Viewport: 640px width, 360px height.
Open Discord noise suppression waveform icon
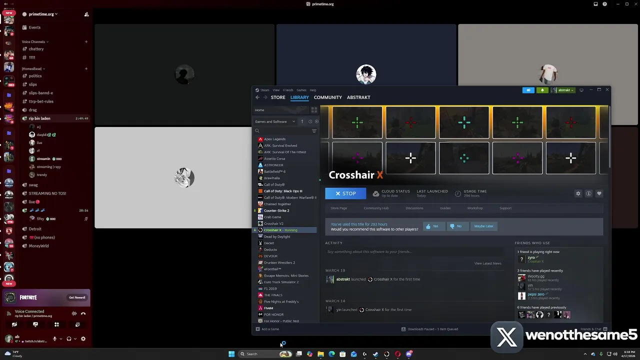(x=74, y=313)
